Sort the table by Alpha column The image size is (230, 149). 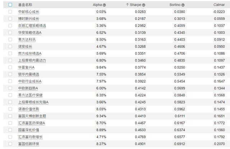(97, 5)
